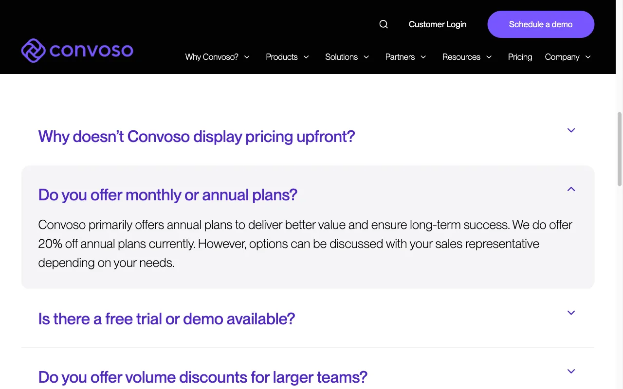Viewport: 623px width, 389px height.
Task: Collapse the monthly or annual plans chevron
Action: 571,189
